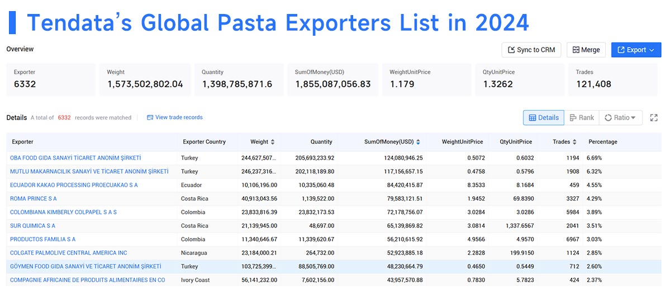The width and height of the screenshot is (665, 290).
Task: Select Trades 121,408 overview card
Action: coord(613,79)
